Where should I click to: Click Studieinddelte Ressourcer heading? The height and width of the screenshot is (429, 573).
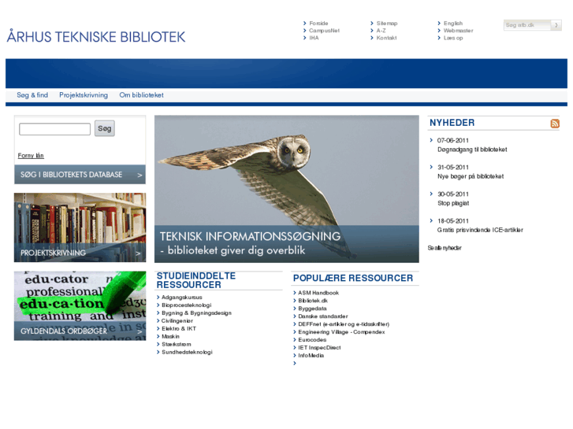pos(196,280)
